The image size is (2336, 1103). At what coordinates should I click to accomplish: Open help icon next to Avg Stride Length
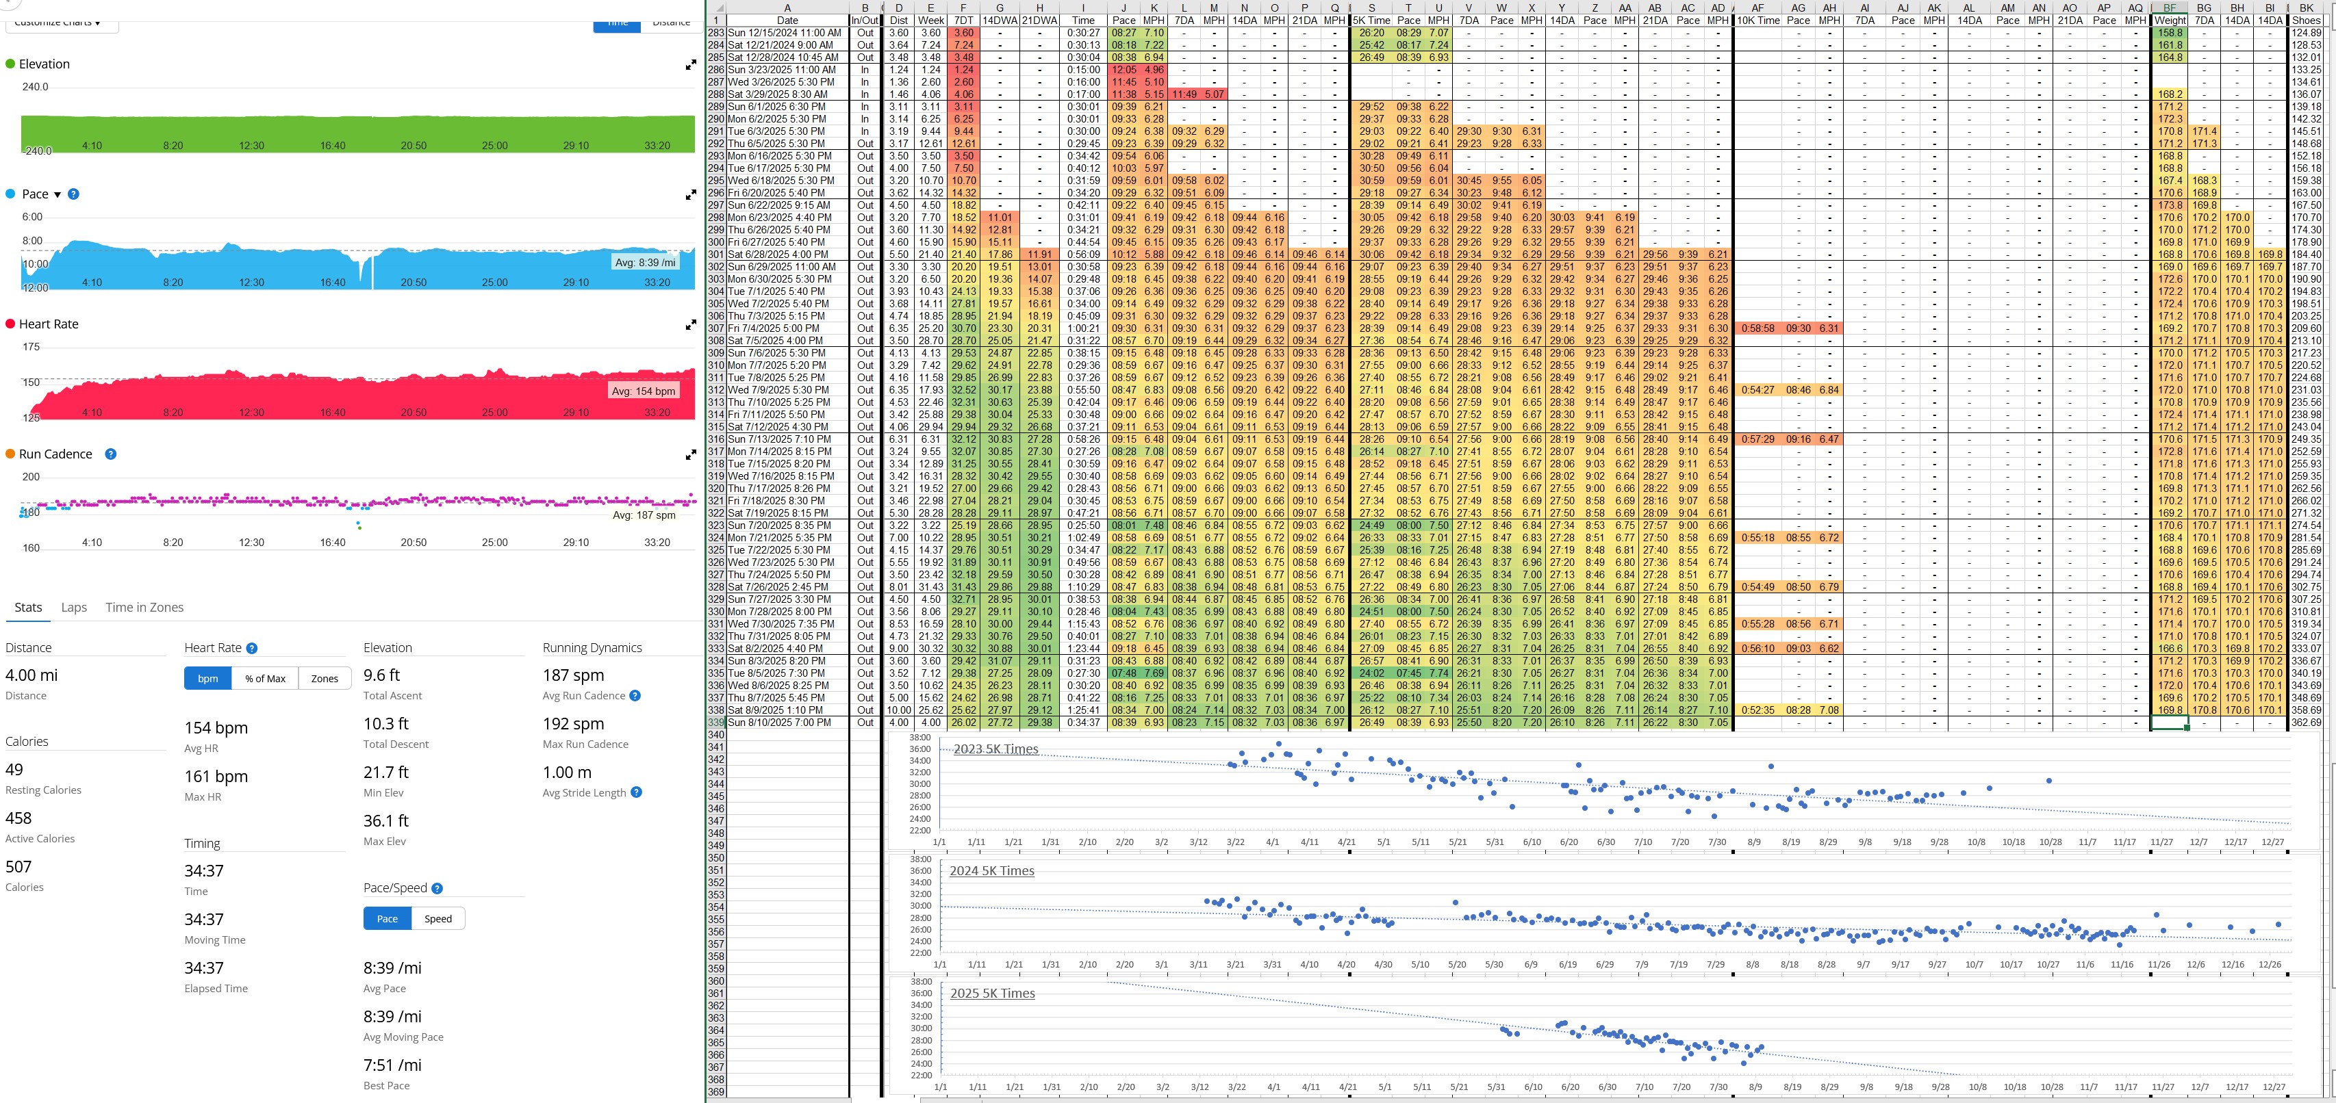click(x=637, y=792)
